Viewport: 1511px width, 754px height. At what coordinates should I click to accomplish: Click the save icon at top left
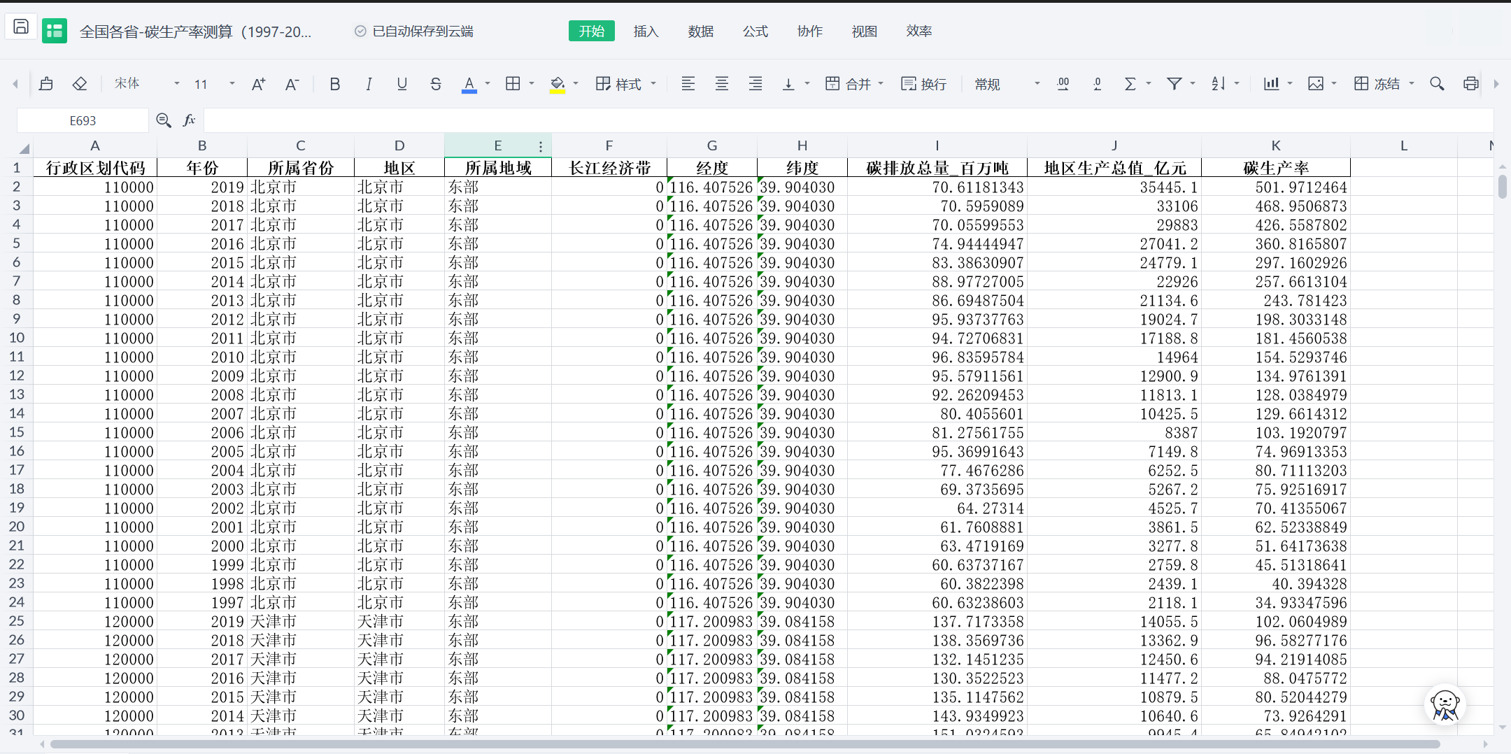tap(21, 27)
